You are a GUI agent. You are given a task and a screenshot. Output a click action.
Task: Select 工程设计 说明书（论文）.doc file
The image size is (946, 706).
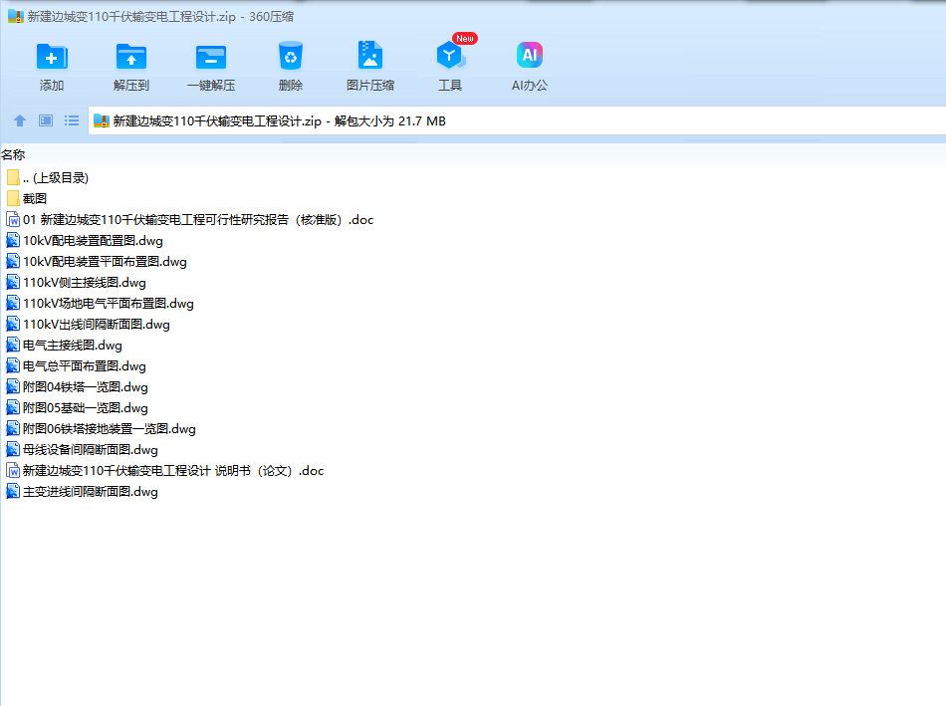click(x=165, y=471)
